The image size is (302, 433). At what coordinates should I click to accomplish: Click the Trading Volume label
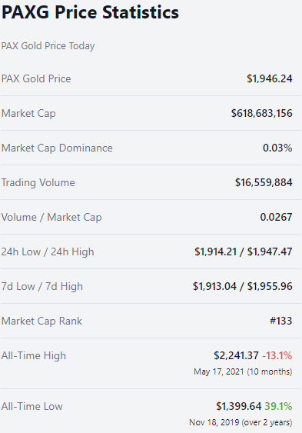click(x=38, y=183)
